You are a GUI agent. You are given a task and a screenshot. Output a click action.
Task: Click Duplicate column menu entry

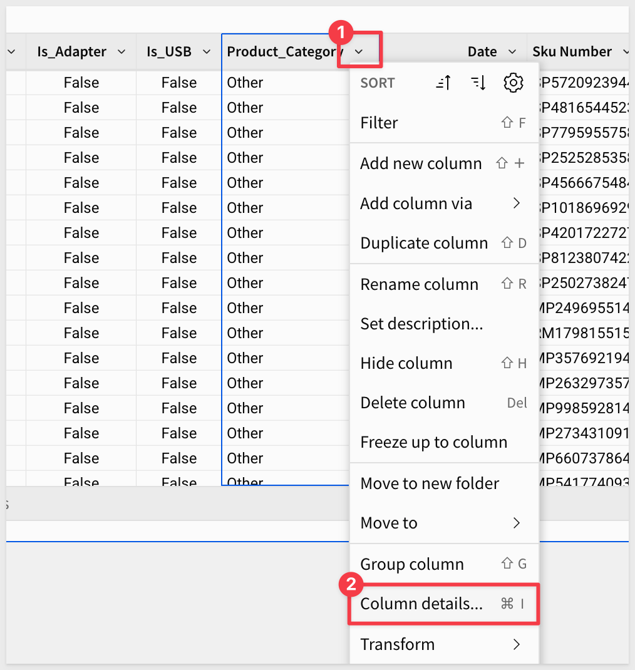pyautogui.click(x=424, y=243)
